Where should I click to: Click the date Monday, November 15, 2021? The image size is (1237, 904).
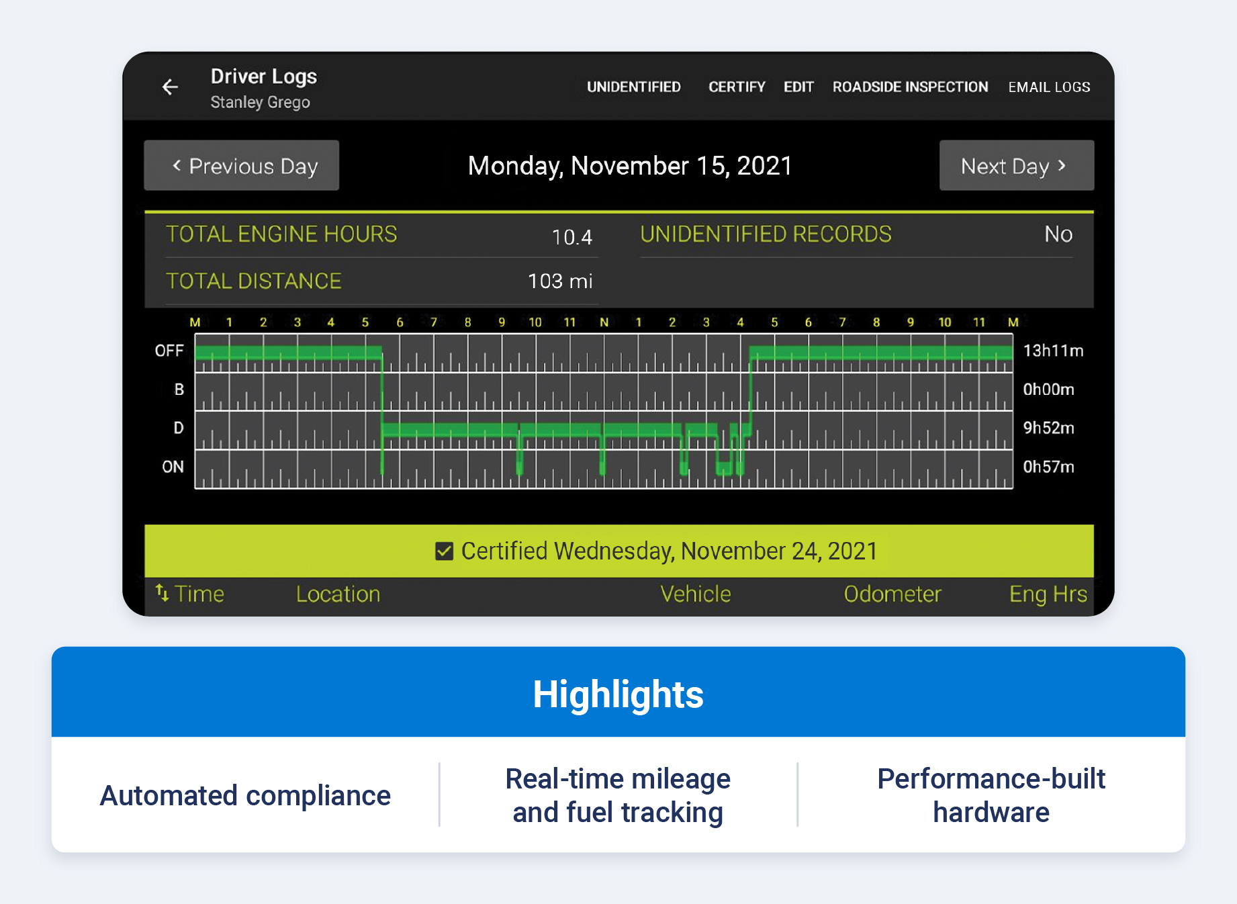click(629, 166)
